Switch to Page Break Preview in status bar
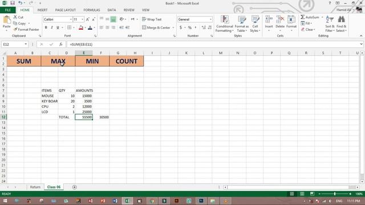365x205 pixels. point(312,194)
